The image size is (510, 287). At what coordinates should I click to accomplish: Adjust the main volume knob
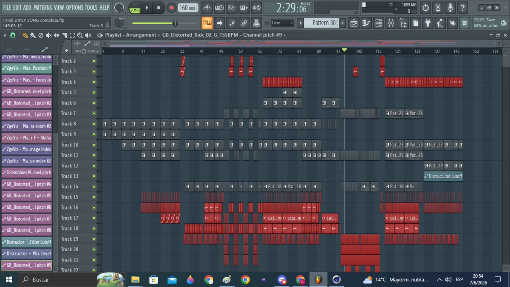point(119,8)
